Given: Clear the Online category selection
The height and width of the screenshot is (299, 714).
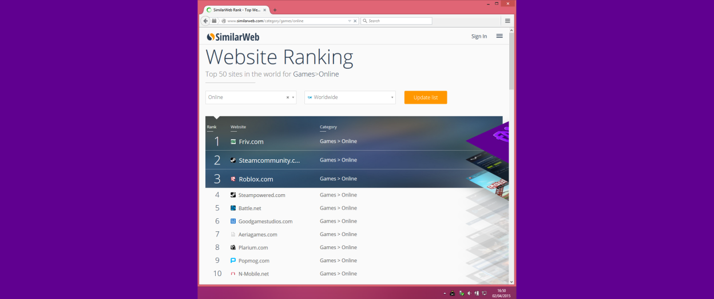Looking at the screenshot, I should click(288, 97).
